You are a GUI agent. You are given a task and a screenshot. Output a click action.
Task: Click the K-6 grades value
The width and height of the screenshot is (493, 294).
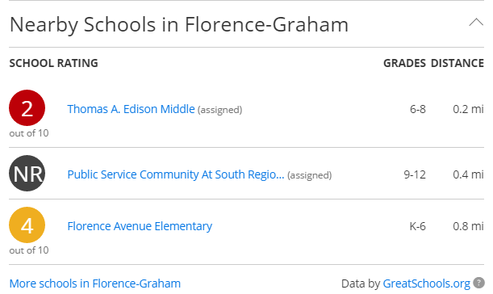(x=417, y=226)
